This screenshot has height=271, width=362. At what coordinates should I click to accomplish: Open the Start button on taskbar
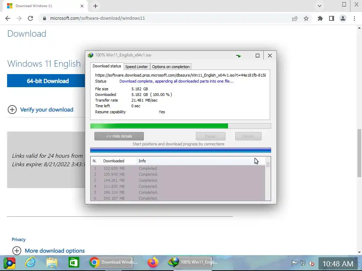9,263
